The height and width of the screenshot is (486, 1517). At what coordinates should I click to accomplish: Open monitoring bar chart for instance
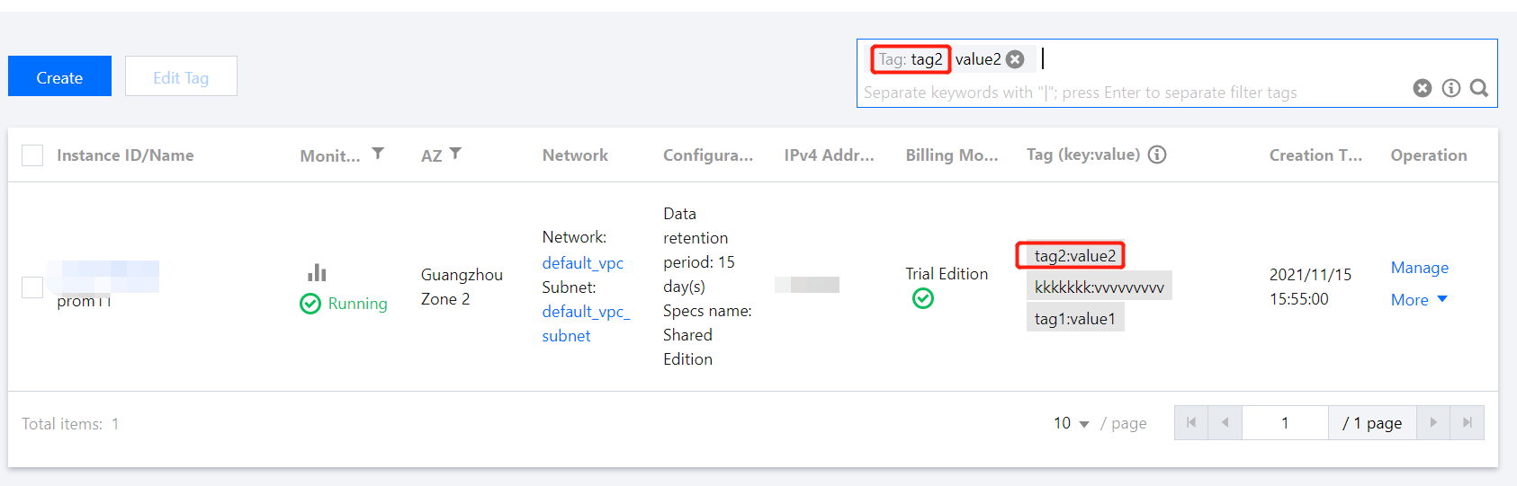pyautogui.click(x=317, y=272)
